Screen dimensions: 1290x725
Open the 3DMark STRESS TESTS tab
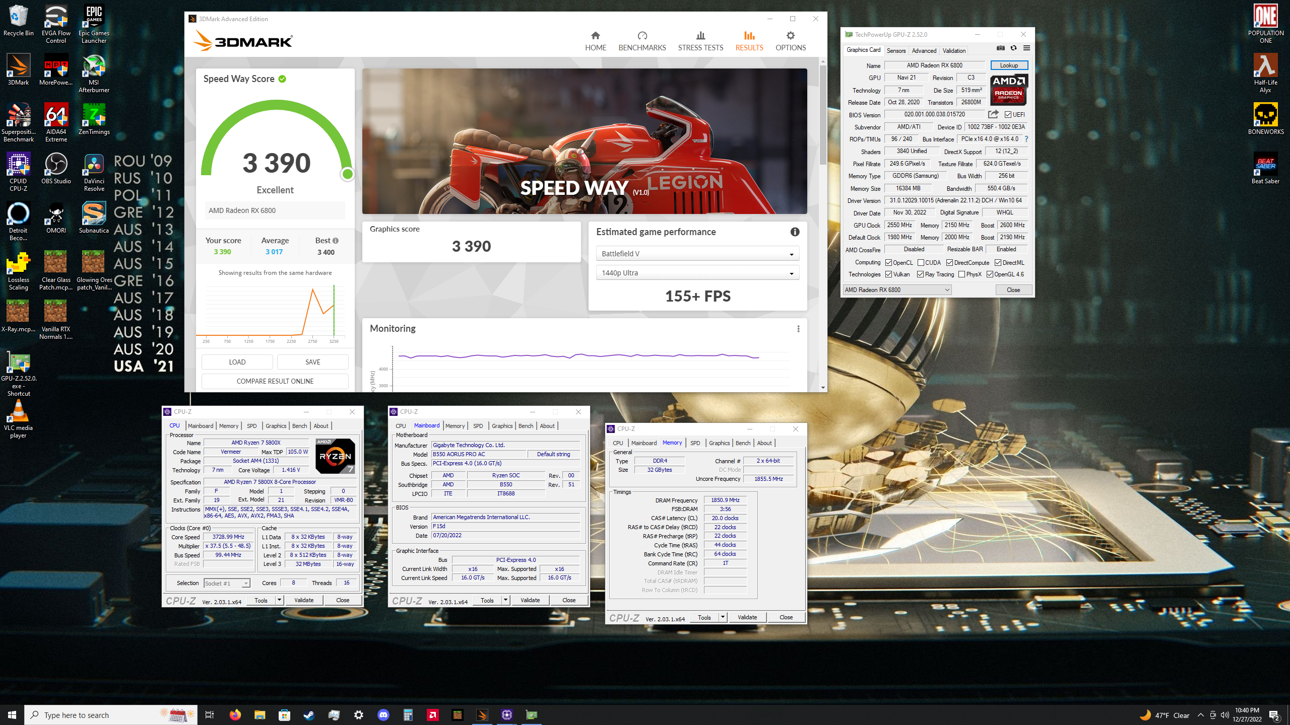tap(700, 41)
